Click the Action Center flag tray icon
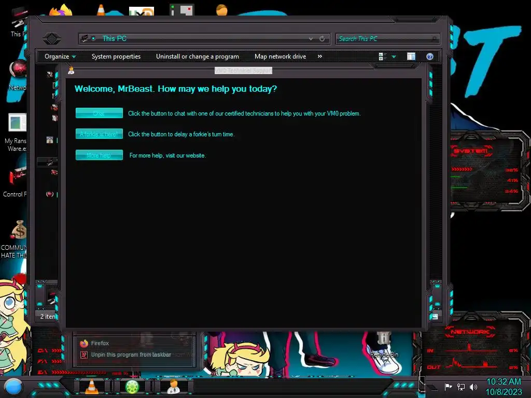531x398 pixels. (x=448, y=387)
